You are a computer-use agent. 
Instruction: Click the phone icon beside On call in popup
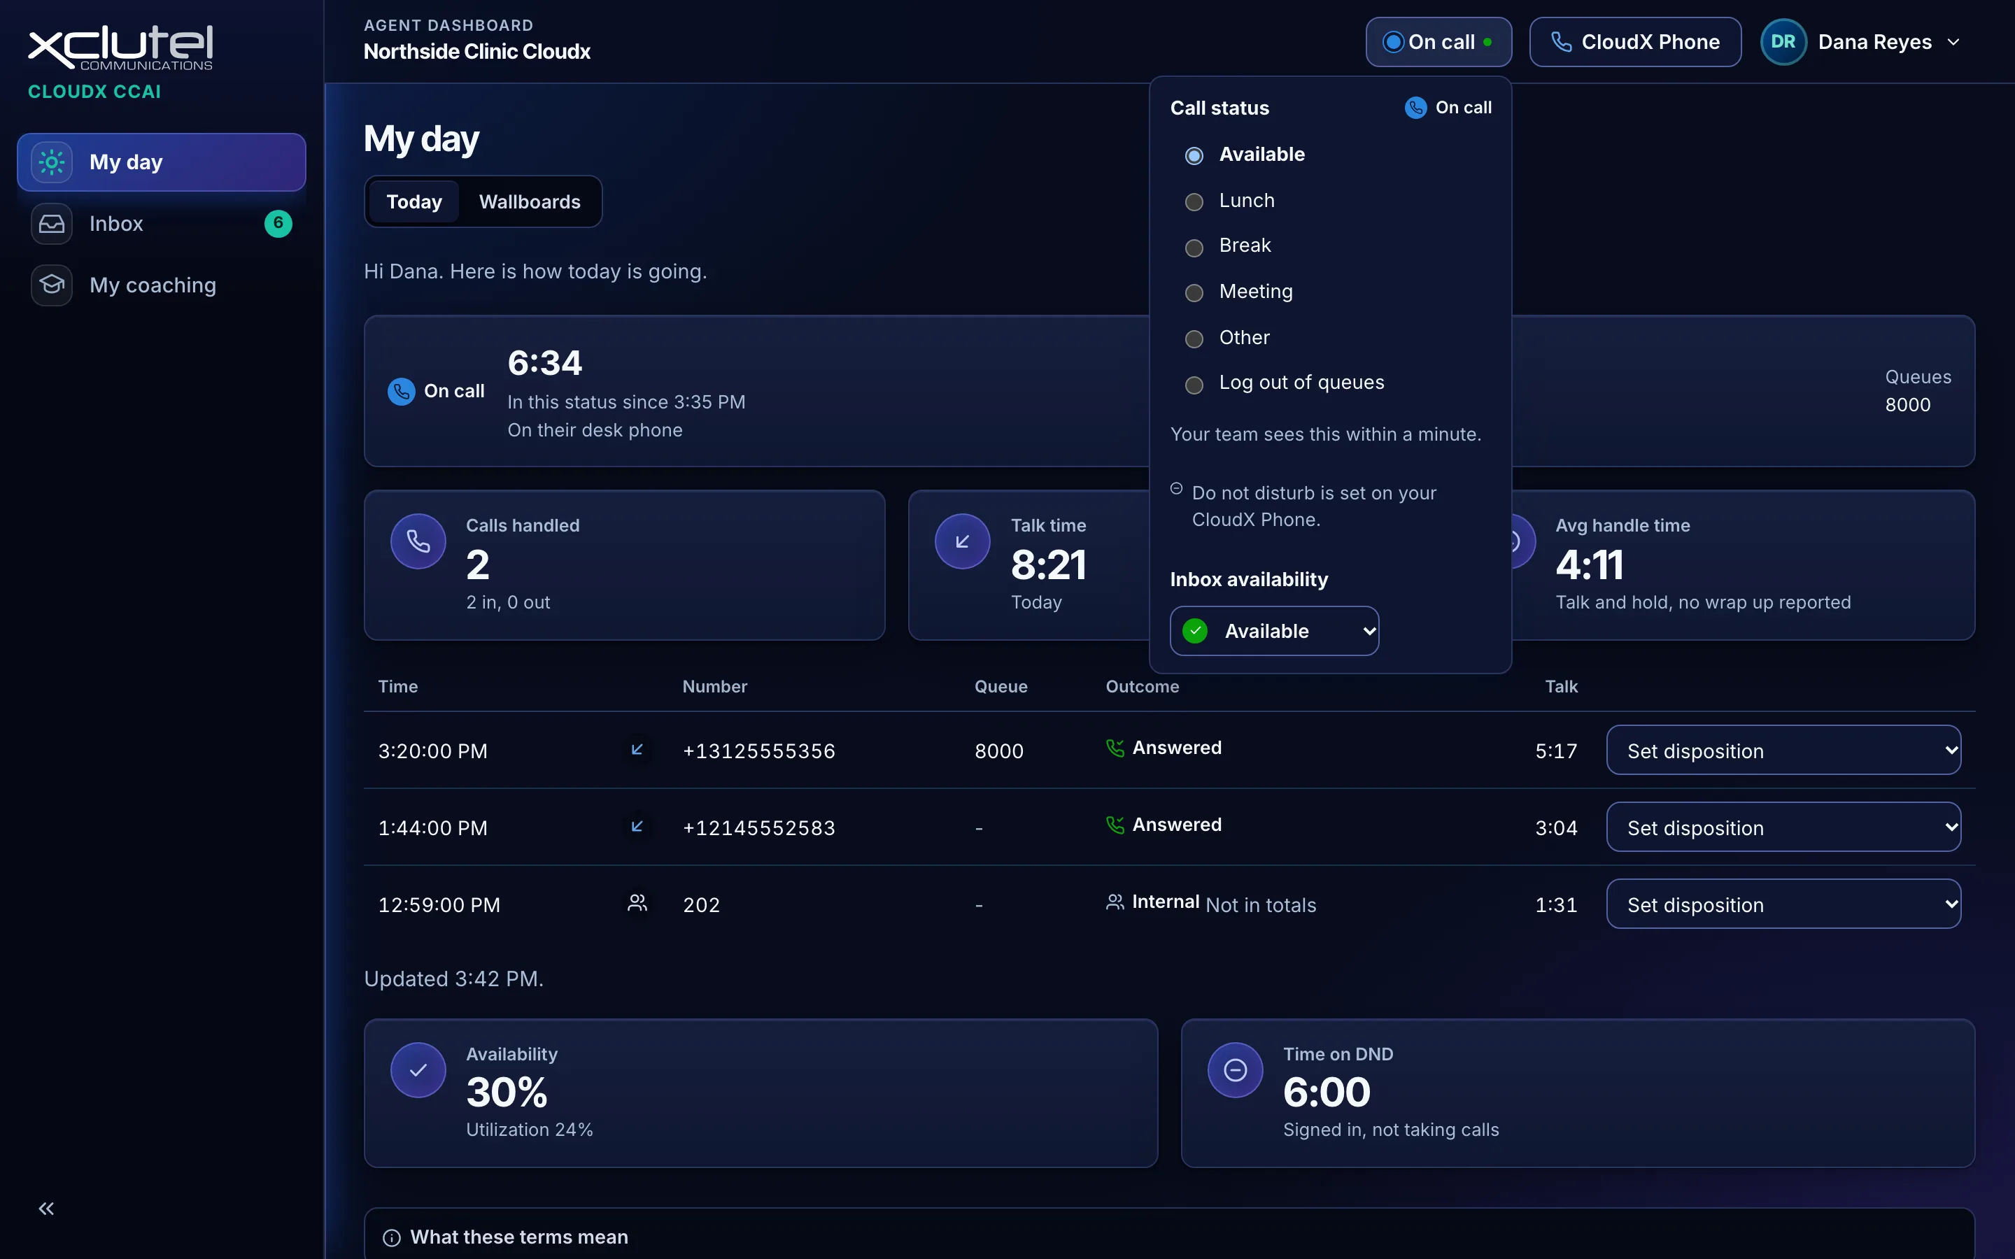point(1415,108)
